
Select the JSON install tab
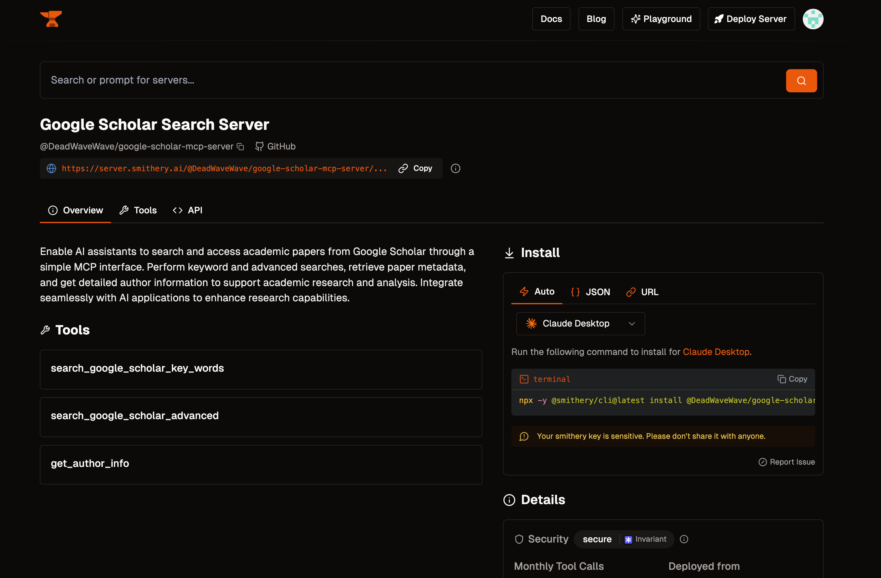coord(590,292)
